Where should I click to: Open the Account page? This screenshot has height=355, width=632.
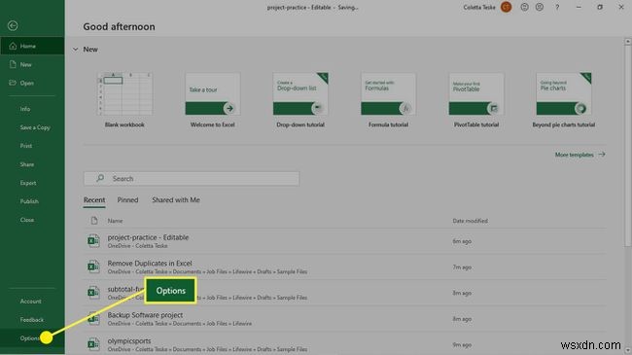[32, 302]
